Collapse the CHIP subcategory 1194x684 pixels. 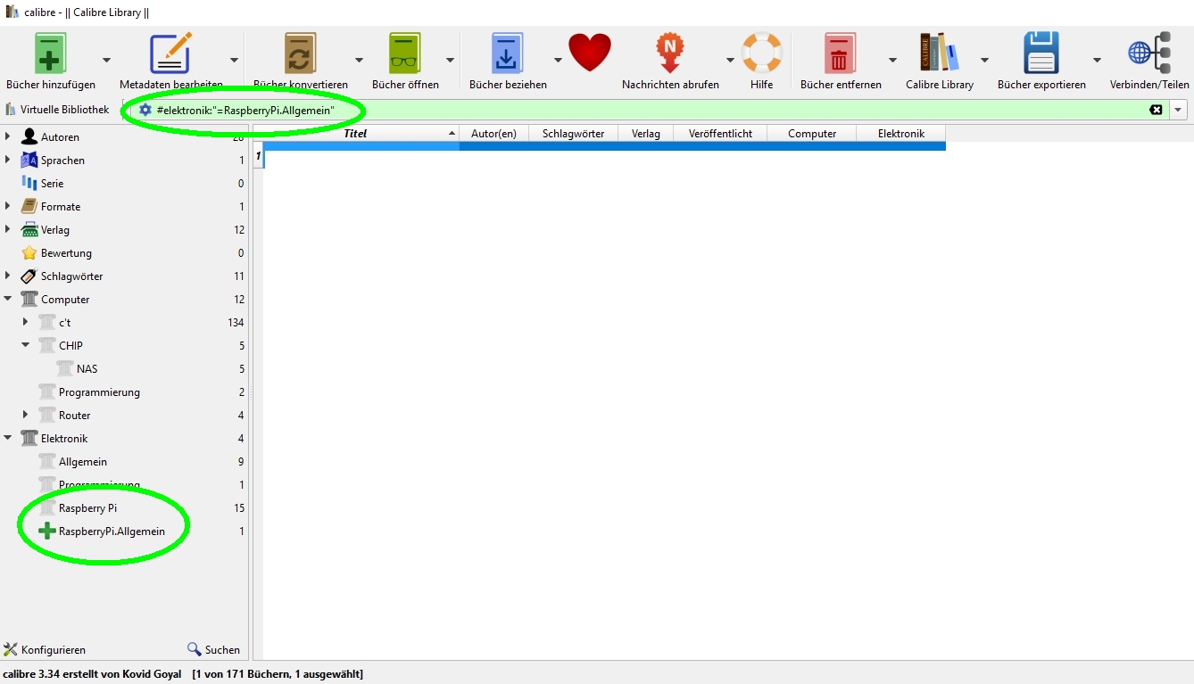26,345
